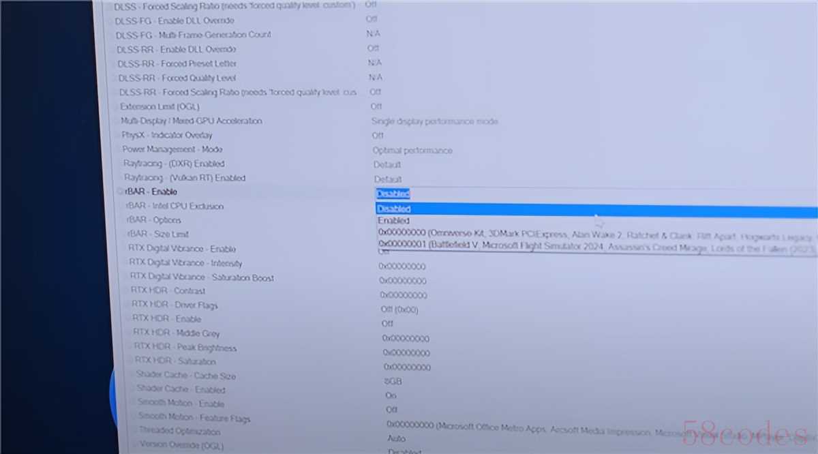The width and height of the screenshot is (818, 454).
Task: Click the 'Optimal performance' value
Action: click(x=412, y=150)
